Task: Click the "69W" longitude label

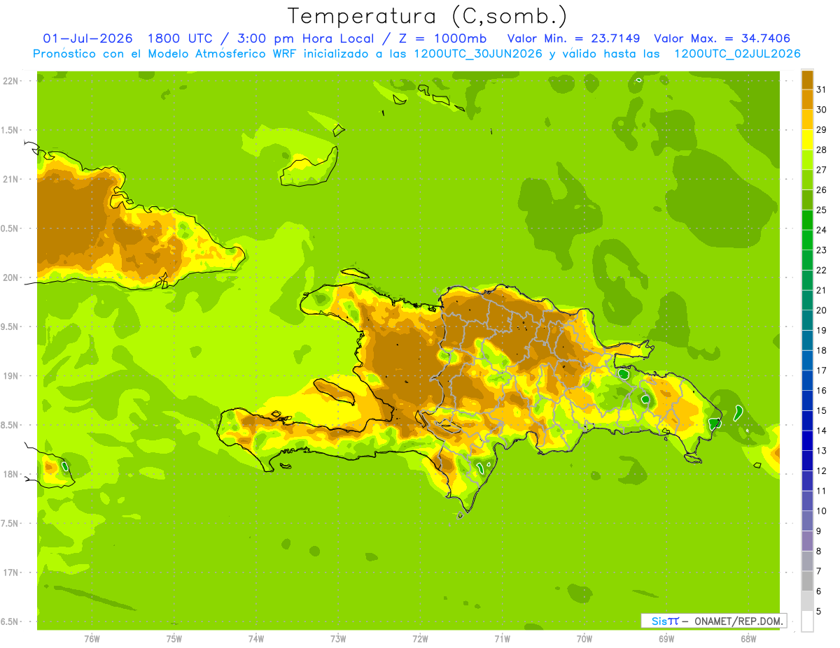Action: coord(666,639)
